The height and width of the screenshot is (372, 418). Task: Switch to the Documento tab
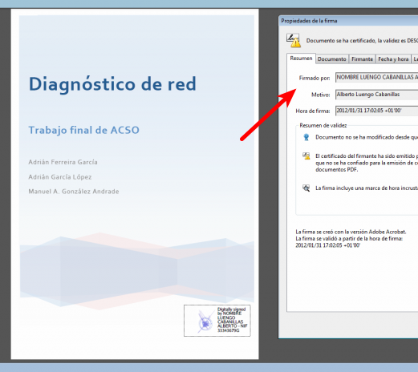coord(332,59)
